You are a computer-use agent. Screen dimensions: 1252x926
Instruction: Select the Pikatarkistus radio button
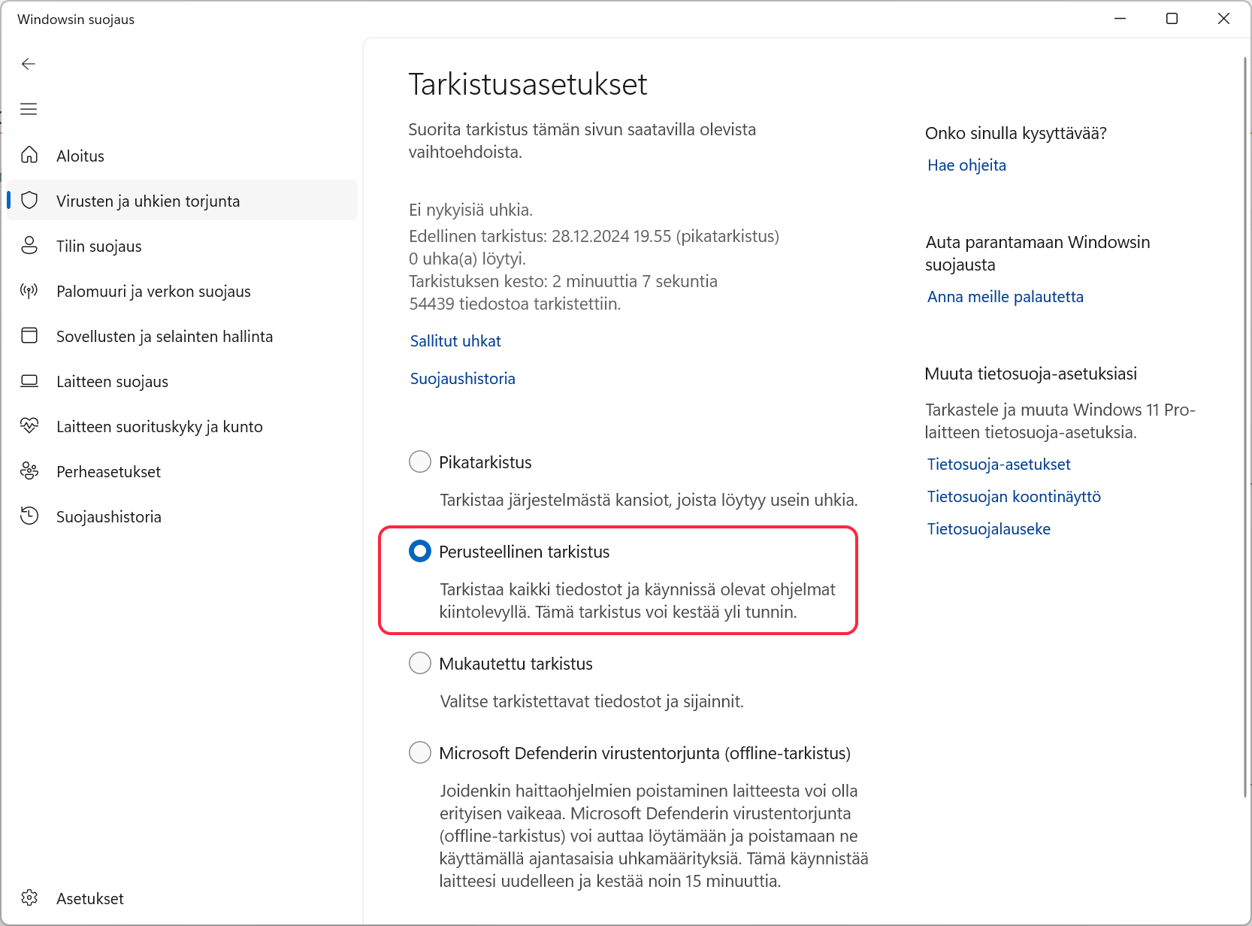419,461
